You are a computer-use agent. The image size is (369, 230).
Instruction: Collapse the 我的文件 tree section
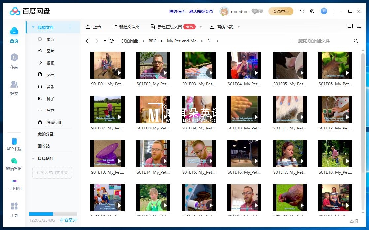click(x=33, y=27)
